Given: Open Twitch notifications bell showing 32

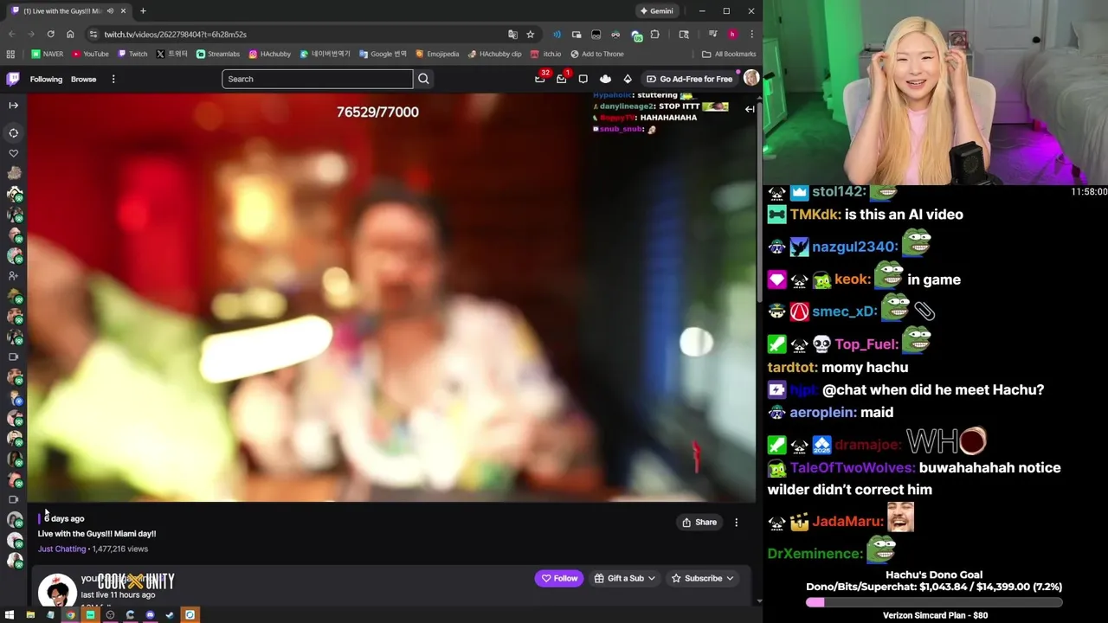Looking at the screenshot, I should click(x=540, y=79).
